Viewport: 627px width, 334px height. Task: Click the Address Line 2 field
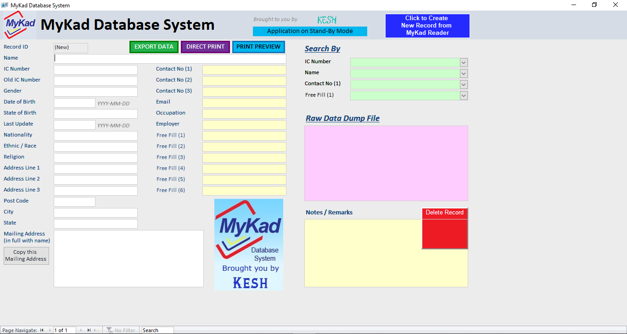[x=95, y=180]
